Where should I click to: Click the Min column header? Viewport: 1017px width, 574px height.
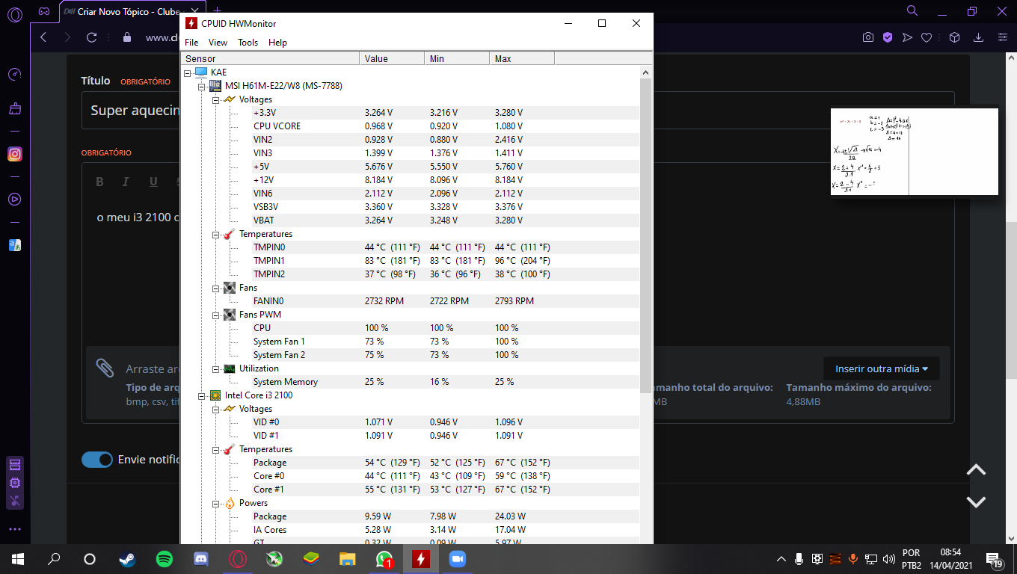(456, 58)
